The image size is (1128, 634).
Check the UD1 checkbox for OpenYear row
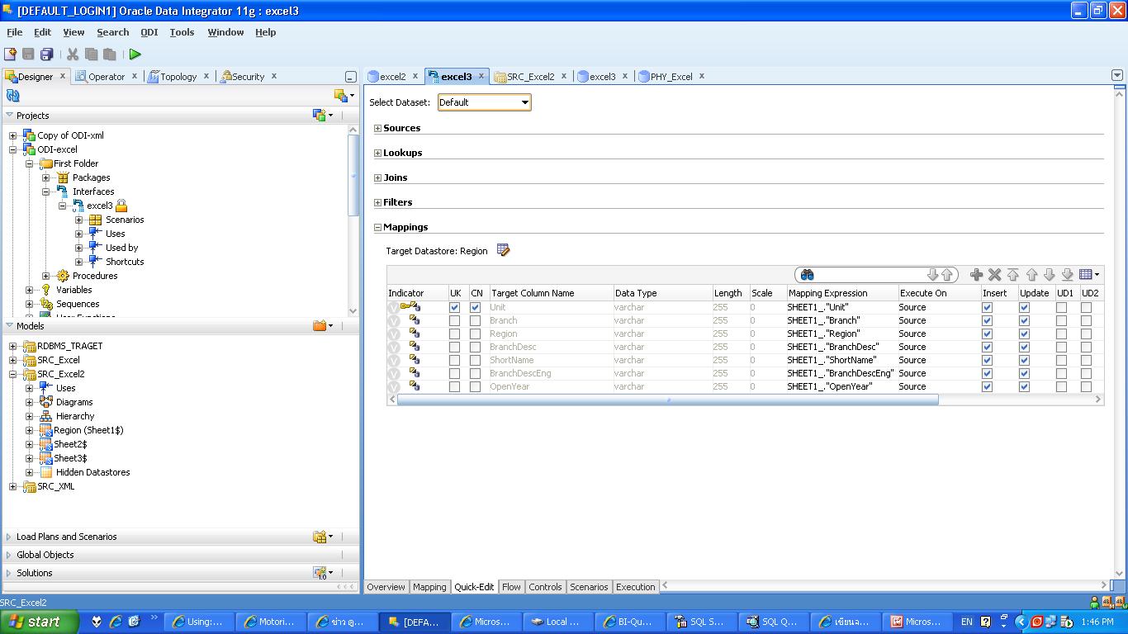[1061, 386]
